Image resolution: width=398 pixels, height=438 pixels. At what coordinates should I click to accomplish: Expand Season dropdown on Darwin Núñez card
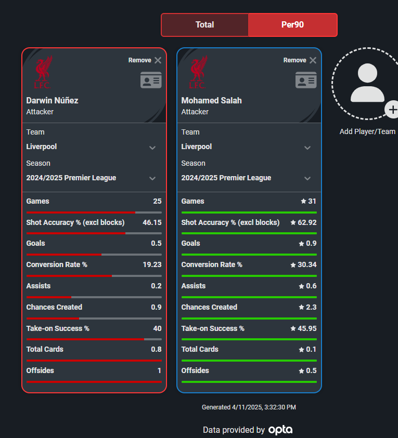(x=152, y=178)
